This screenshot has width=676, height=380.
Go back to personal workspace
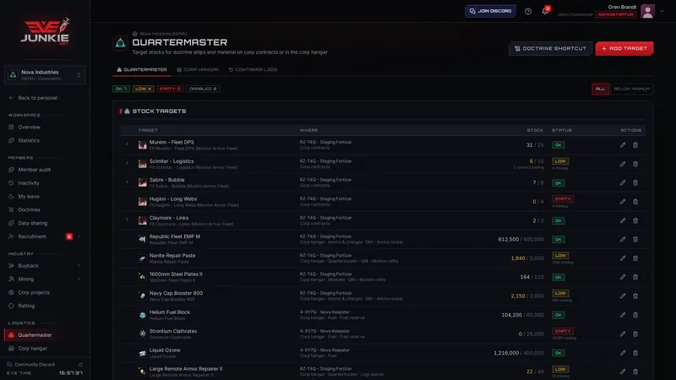point(37,98)
